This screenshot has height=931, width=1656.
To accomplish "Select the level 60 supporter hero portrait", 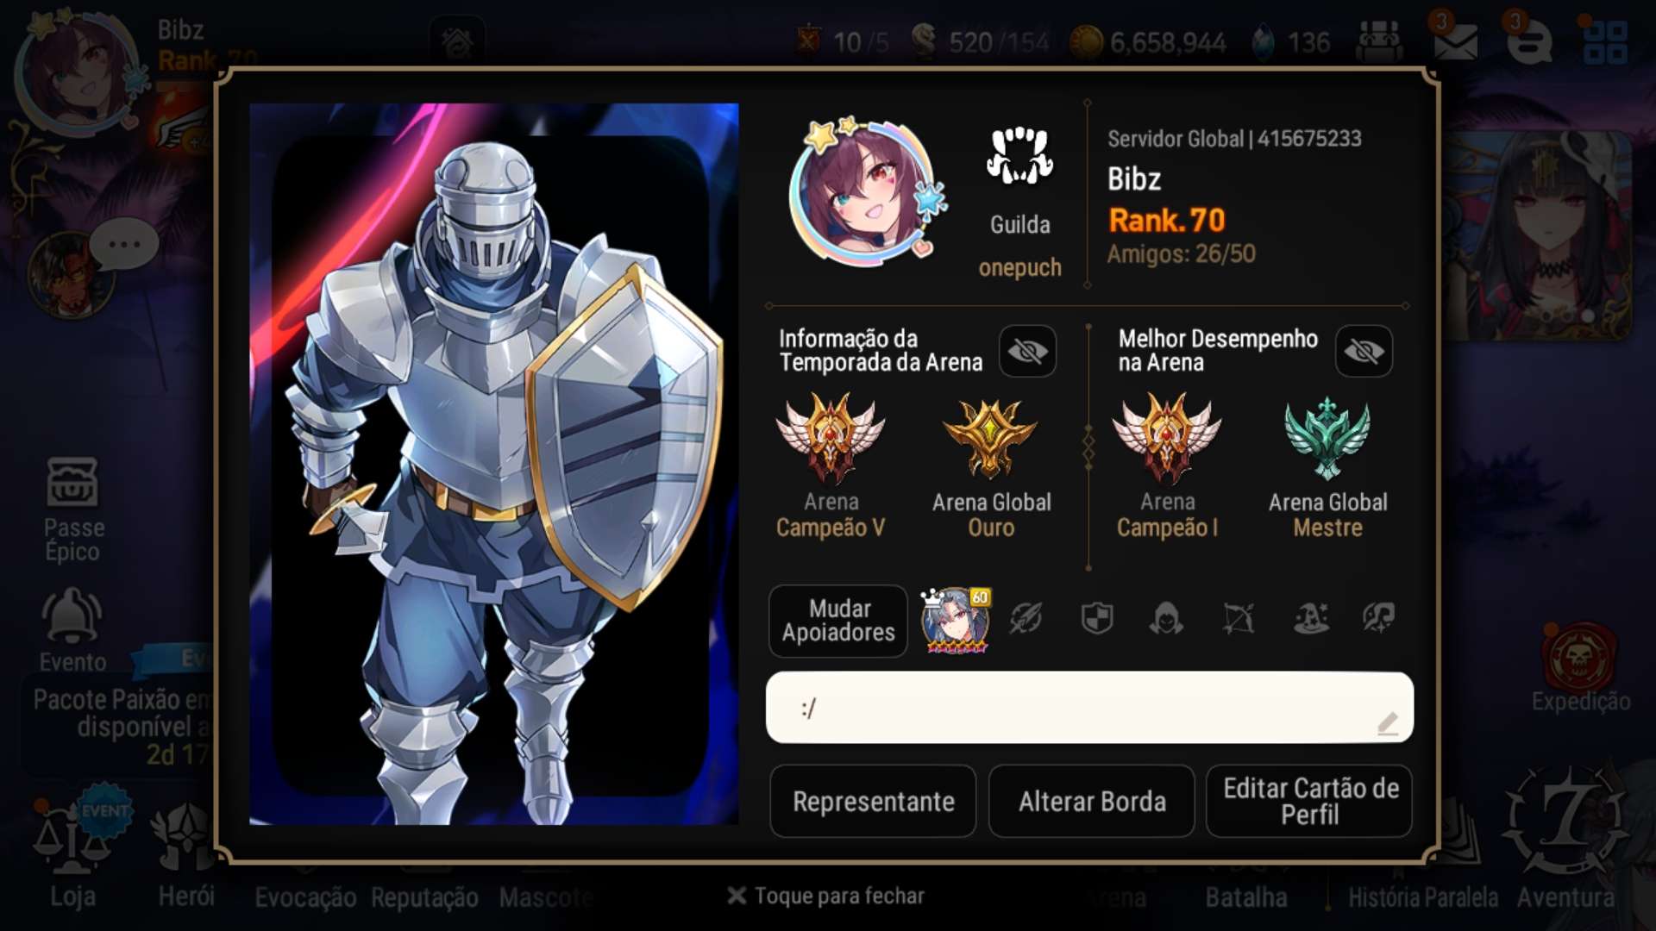I will 956,621.
